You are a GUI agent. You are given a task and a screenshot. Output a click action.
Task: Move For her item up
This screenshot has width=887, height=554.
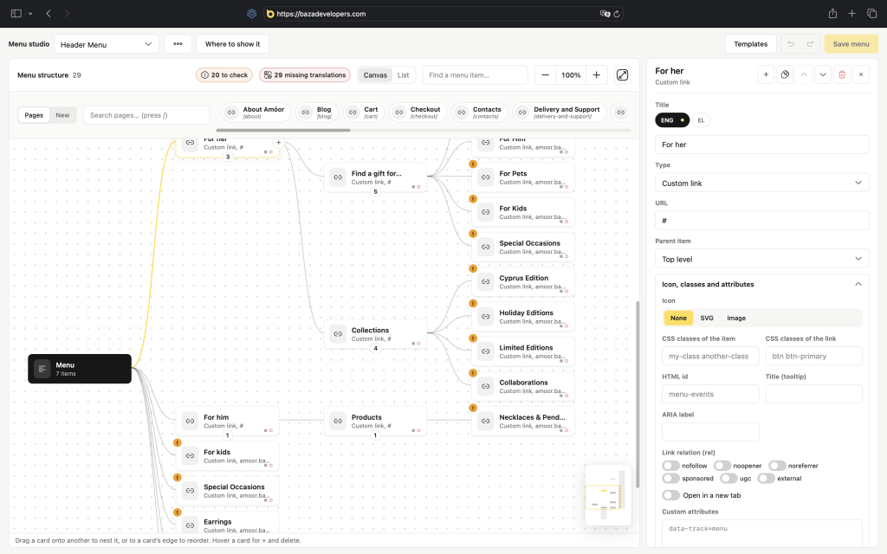[804, 74]
